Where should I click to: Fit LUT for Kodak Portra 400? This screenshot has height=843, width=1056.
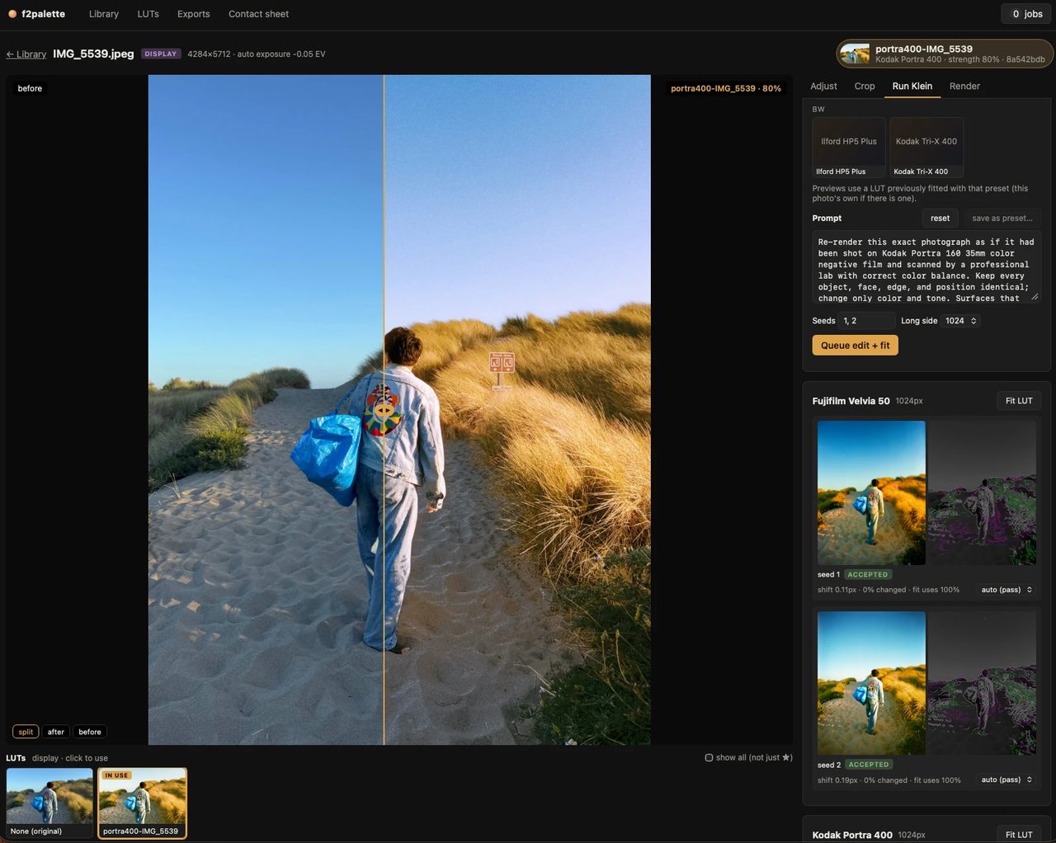(x=1019, y=835)
